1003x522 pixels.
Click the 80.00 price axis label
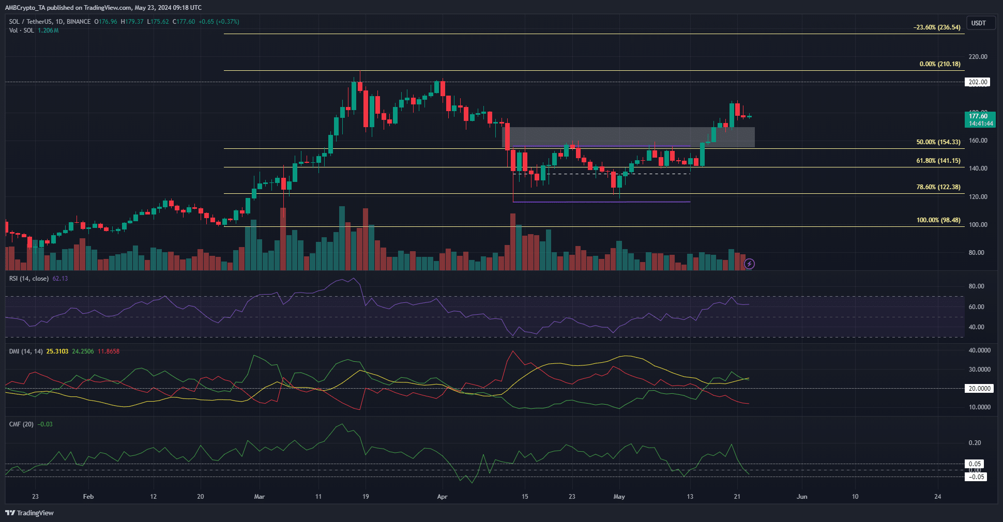point(976,253)
